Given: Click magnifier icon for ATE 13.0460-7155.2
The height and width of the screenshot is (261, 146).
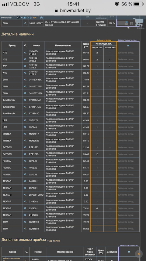Looking at the screenshot, I should [25, 53].
